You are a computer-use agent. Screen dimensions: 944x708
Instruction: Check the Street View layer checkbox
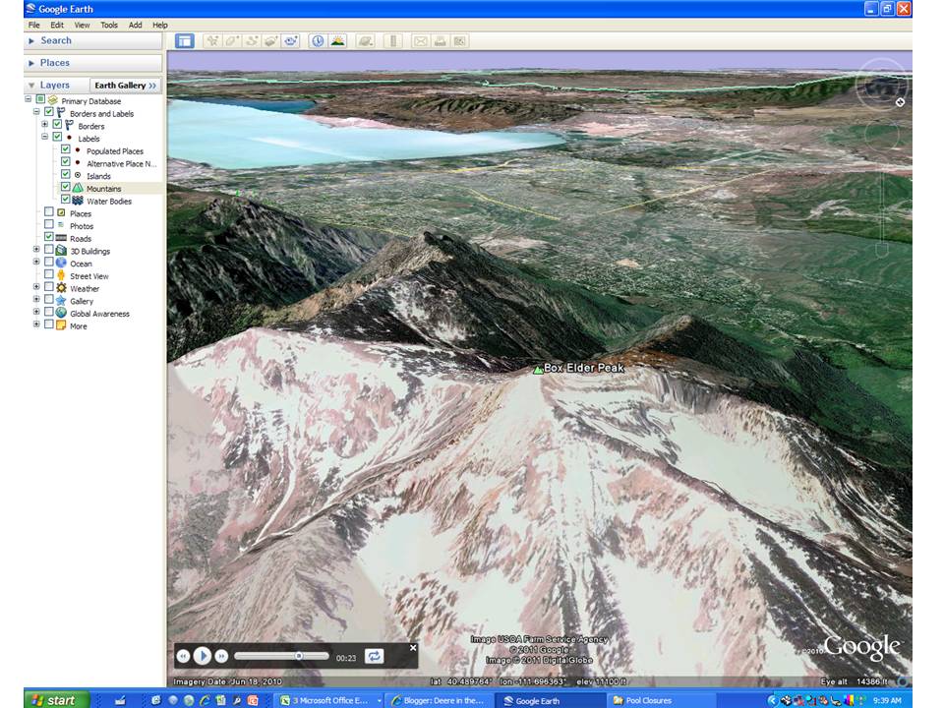49,274
